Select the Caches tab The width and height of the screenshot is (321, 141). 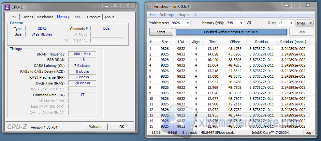click(x=27, y=17)
